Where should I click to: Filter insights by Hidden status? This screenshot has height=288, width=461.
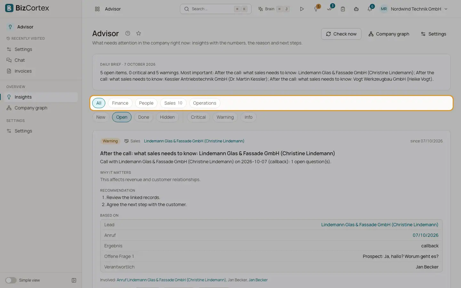167,117
